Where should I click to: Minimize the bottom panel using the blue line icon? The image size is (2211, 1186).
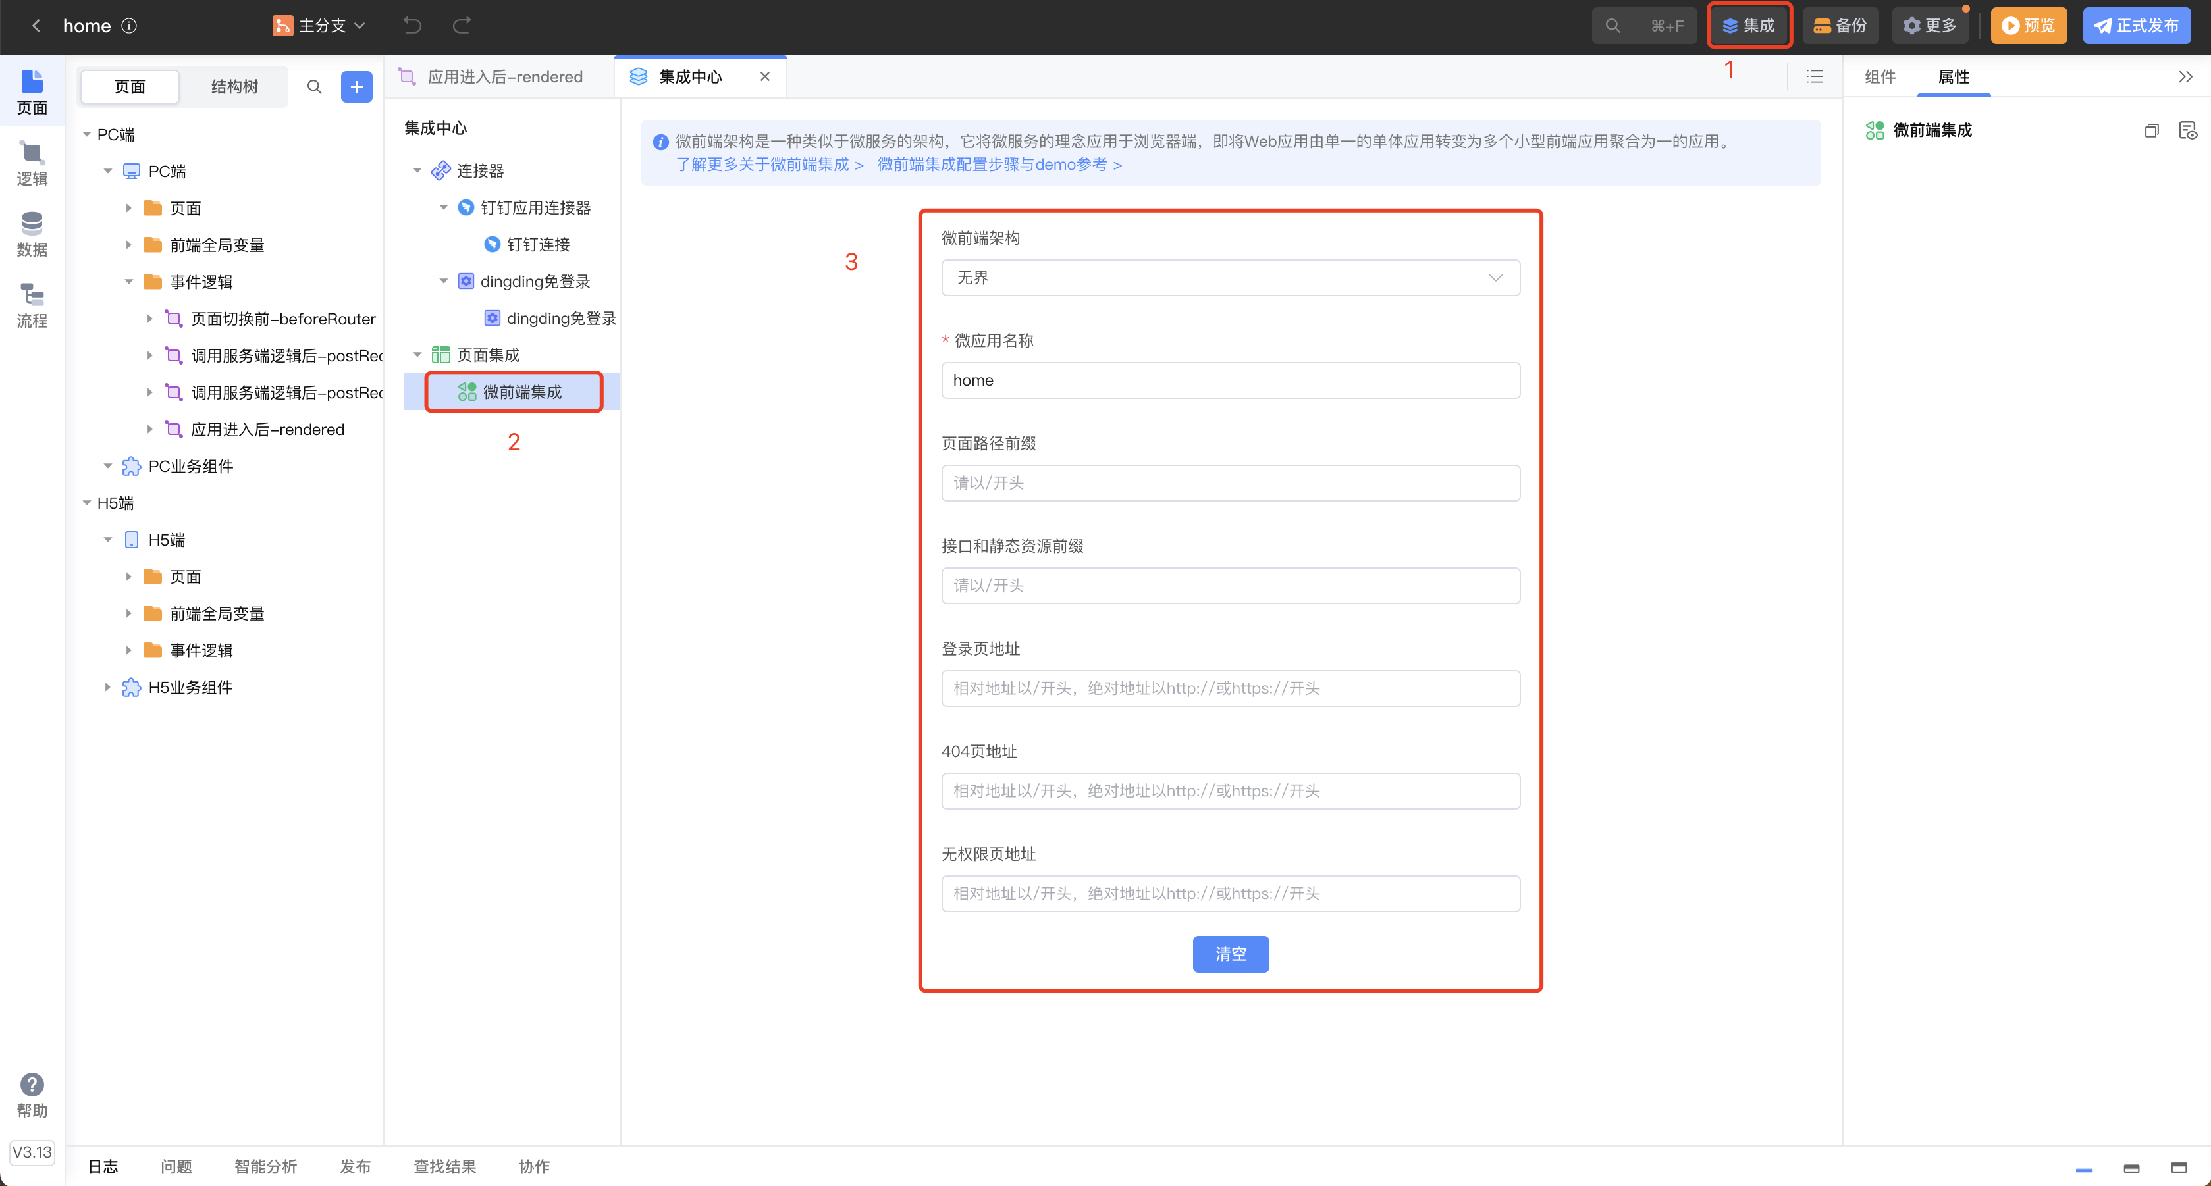[2084, 1169]
